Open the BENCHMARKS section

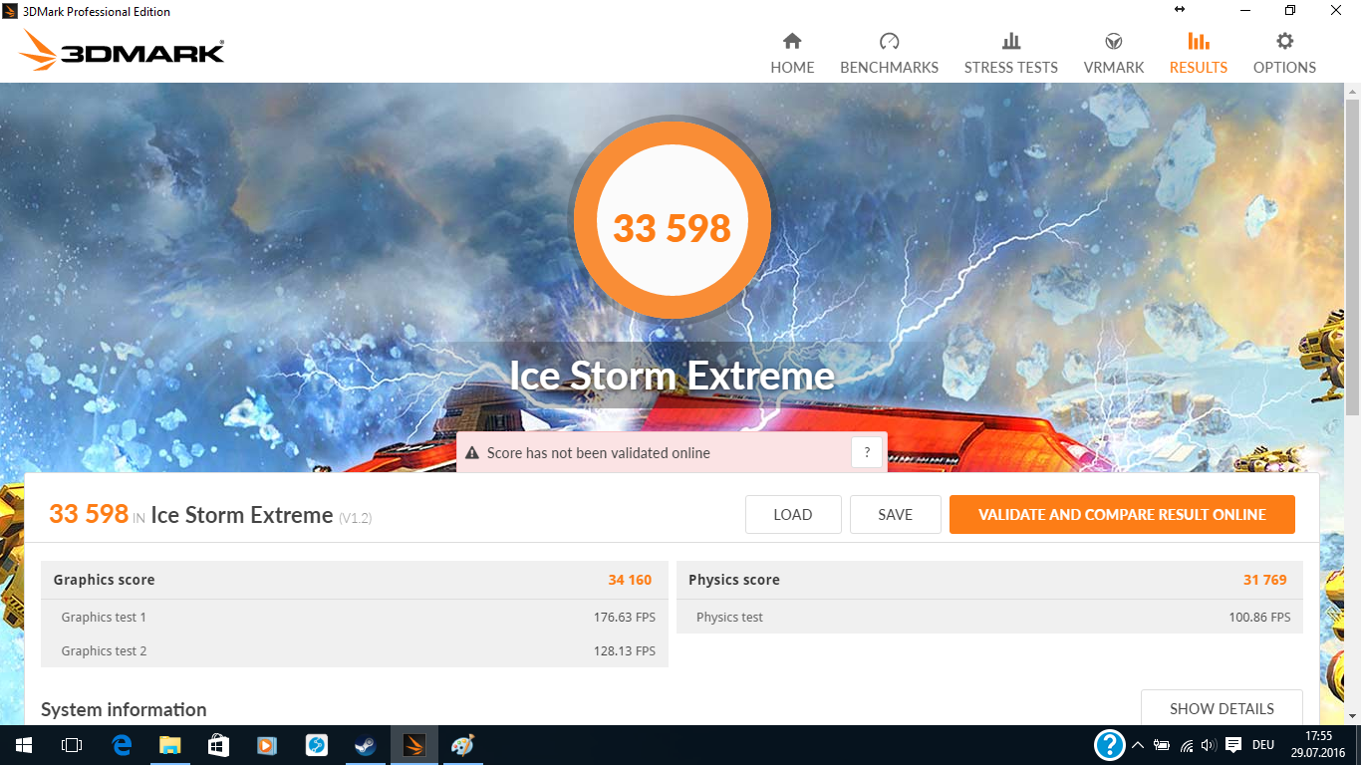[x=889, y=54]
